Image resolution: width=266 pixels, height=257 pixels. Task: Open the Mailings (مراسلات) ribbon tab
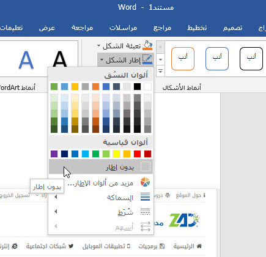coord(123,28)
